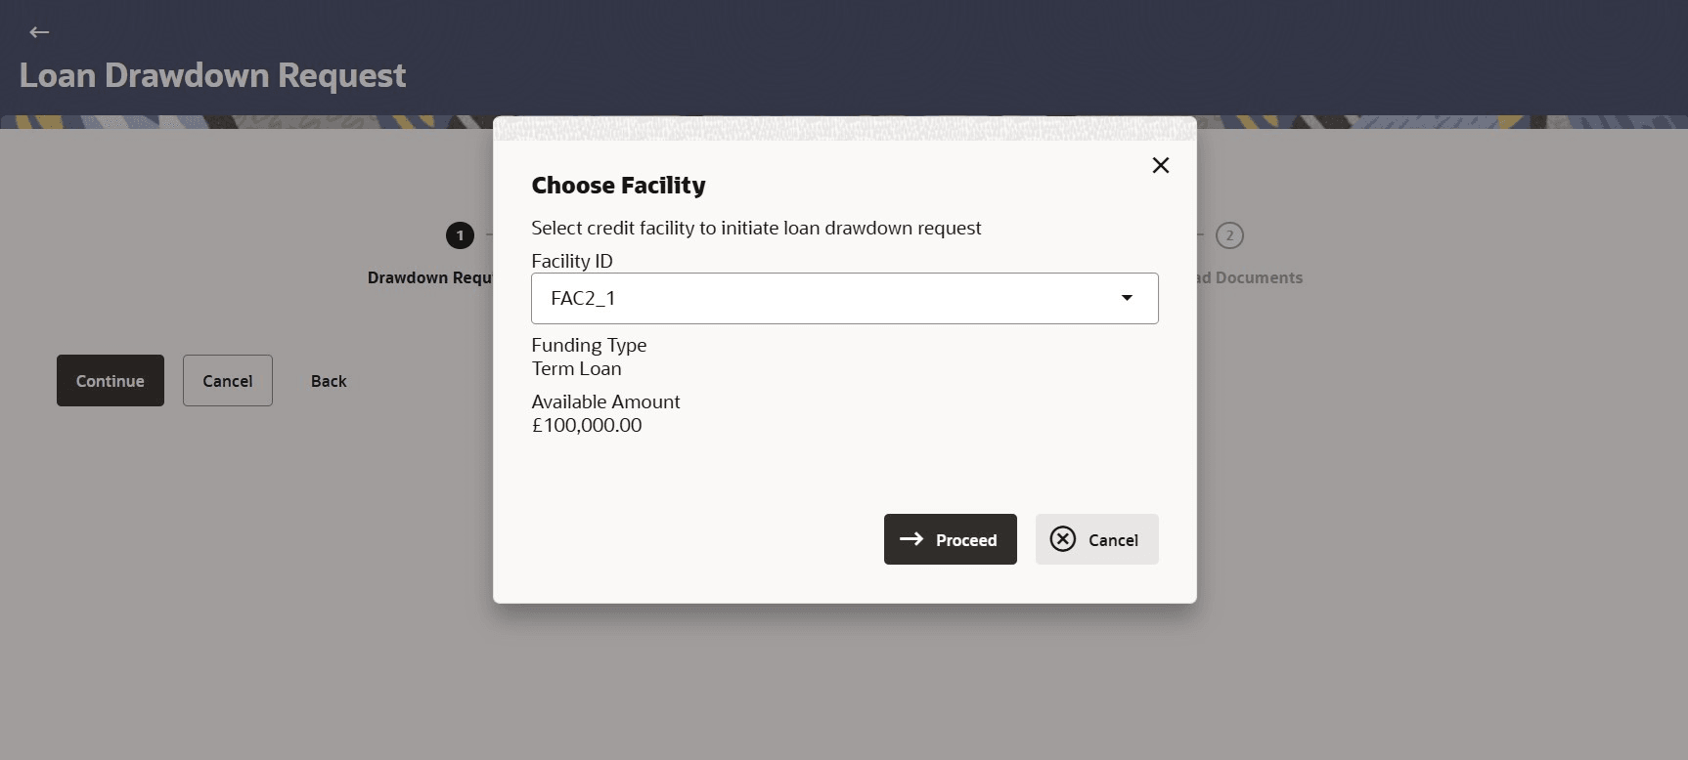This screenshot has height=760, width=1688.
Task: Click the Loan Drawdown Request page title
Action: click(x=212, y=75)
